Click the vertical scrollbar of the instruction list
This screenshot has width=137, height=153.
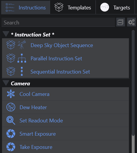[x=133, y=92]
